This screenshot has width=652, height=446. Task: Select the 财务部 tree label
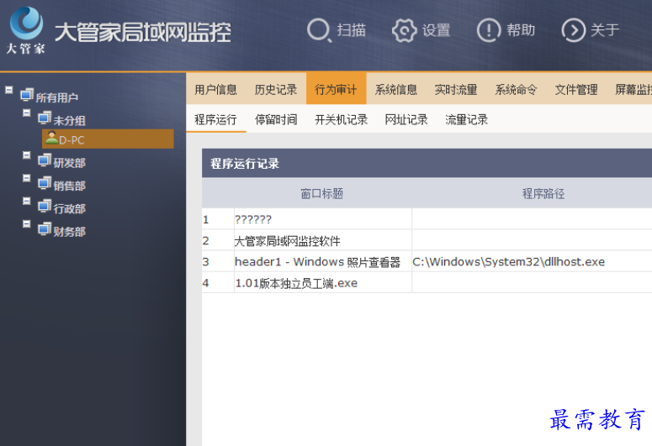pyautogui.click(x=70, y=232)
